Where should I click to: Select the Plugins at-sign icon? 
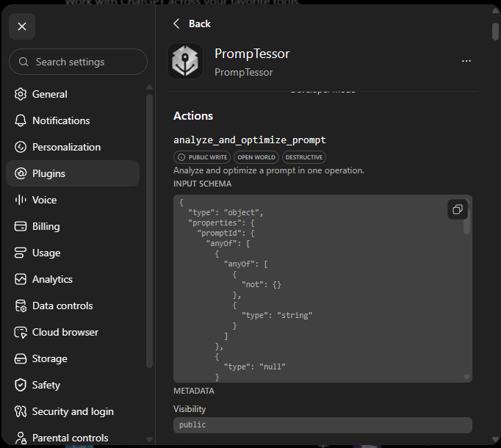(x=21, y=173)
